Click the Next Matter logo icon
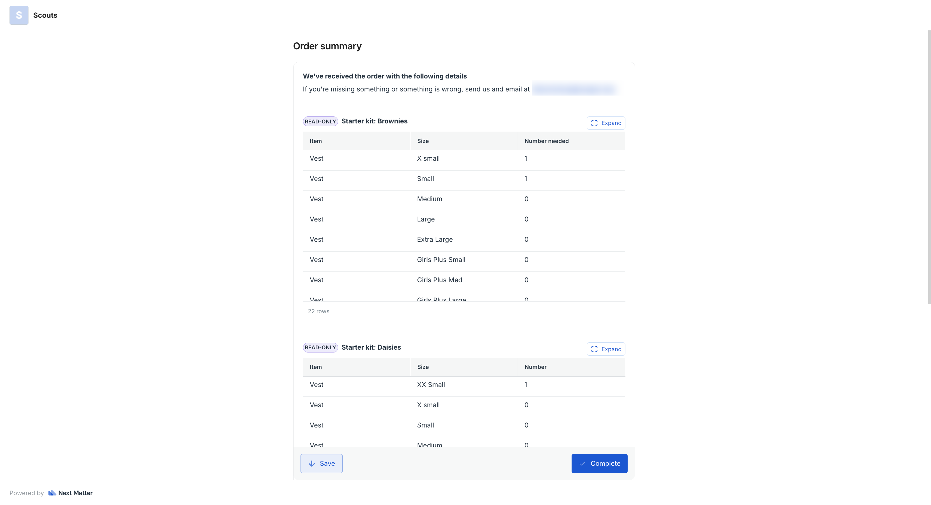 click(x=52, y=493)
